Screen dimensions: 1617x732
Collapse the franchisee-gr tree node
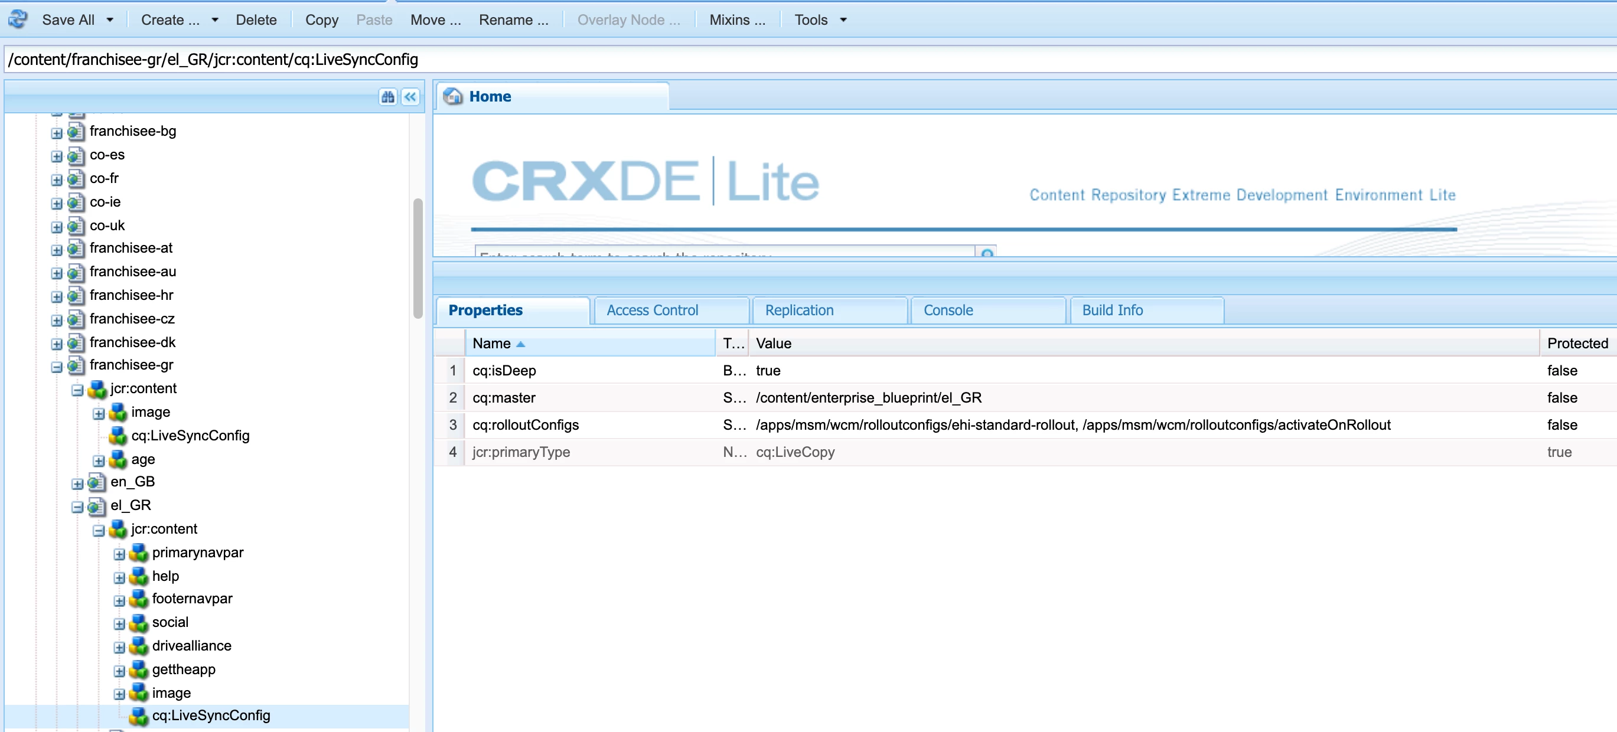[57, 367]
